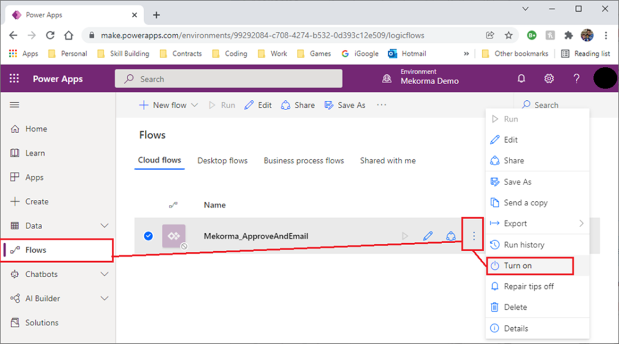The image size is (619, 344).
Task: Open the settings gear in header
Action: tap(548, 79)
